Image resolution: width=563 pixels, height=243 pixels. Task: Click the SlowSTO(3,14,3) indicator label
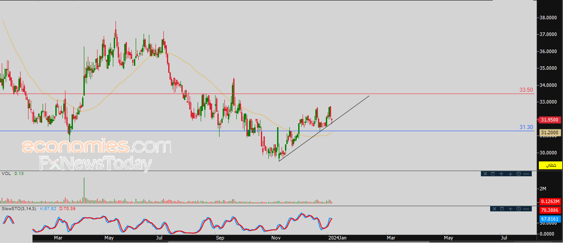click(19, 208)
